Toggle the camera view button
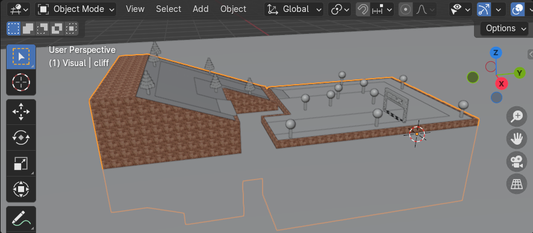Image resolution: width=533 pixels, height=233 pixels. 517,162
